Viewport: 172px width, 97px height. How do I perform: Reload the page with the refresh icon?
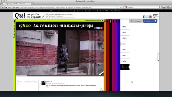point(121,7)
